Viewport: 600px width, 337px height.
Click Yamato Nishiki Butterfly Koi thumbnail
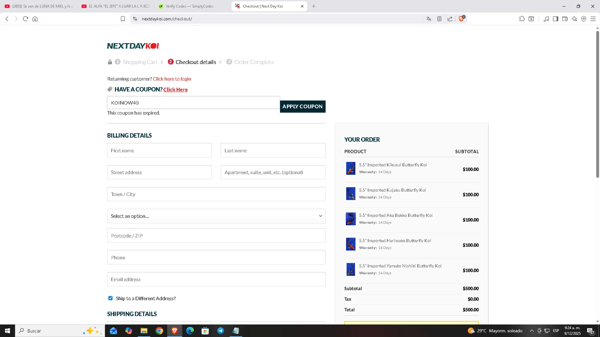point(351,270)
